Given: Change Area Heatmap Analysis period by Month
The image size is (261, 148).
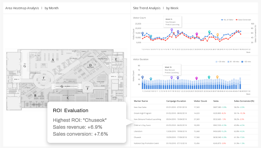Looking at the screenshot, I should 52,8.
